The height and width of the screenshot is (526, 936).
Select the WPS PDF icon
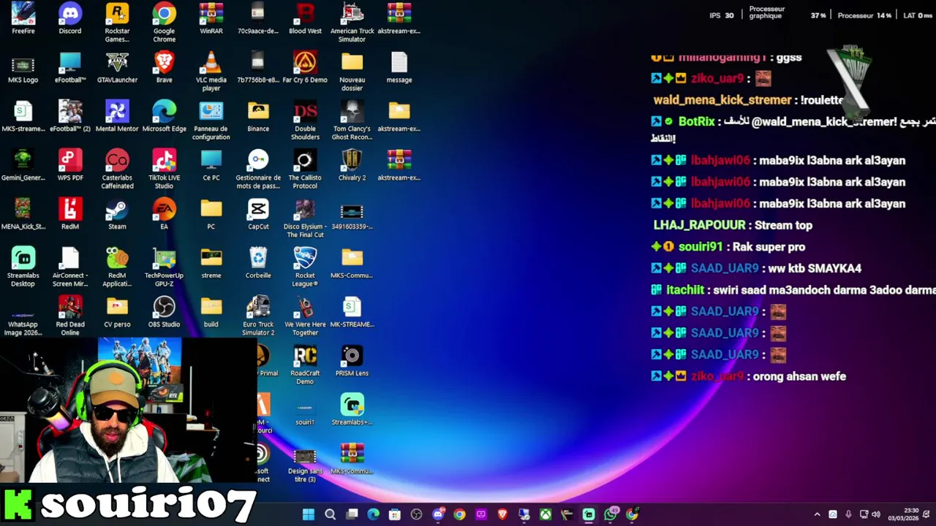coord(70,165)
